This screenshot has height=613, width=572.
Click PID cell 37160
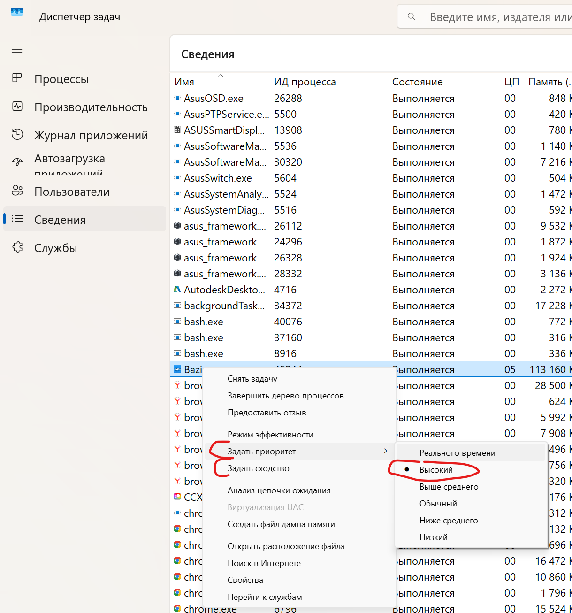(x=288, y=337)
